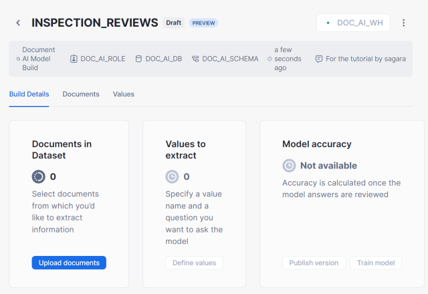Click the Documents in Dataset progress icon
The image size is (428, 294).
[39, 176]
